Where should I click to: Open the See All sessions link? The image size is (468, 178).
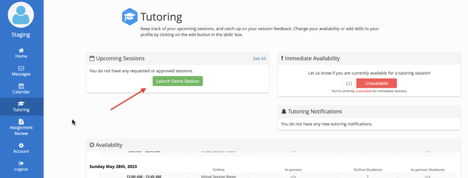point(259,58)
